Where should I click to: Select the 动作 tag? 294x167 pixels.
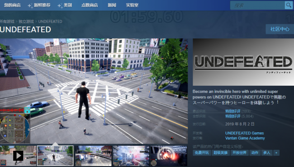pos(255,153)
